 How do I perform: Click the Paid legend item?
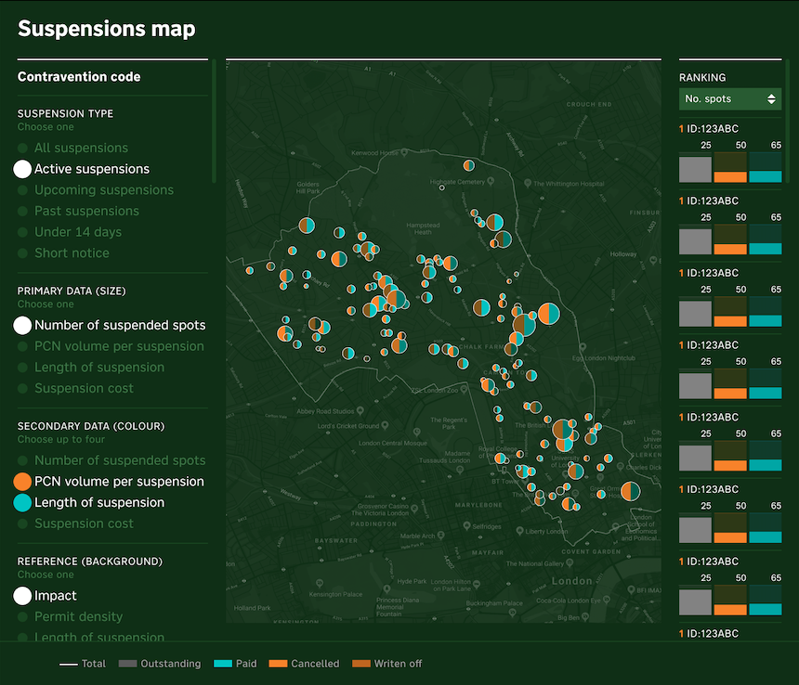point(235,664)
